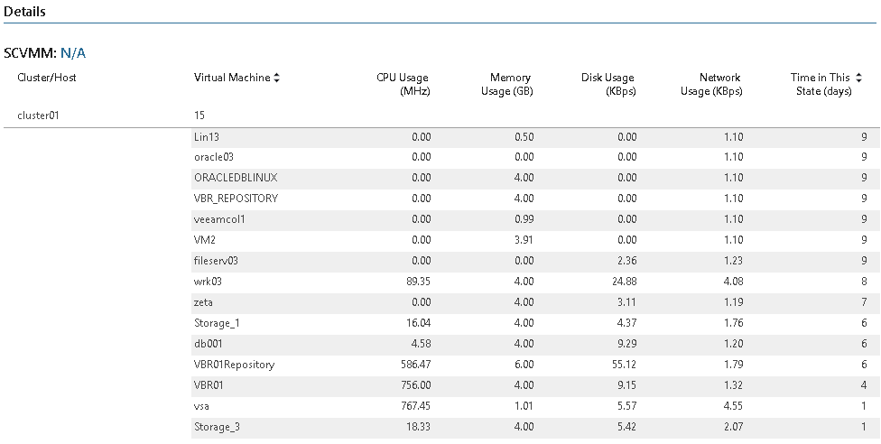Image resolution: width=881 pixels, height=444 pixels.
Task: Sort by Time in This State arrows
Action: click(x=858, y=79)
